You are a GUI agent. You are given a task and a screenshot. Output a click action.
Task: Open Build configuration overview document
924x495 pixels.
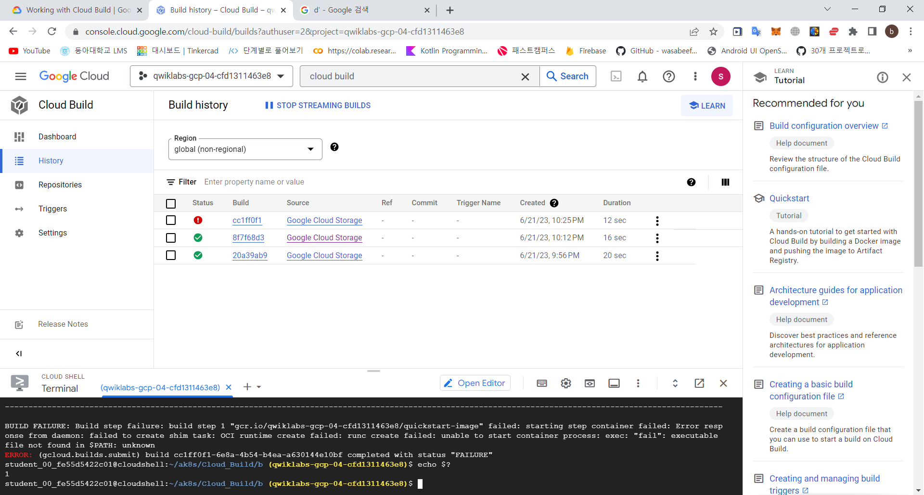coord(828,126)
